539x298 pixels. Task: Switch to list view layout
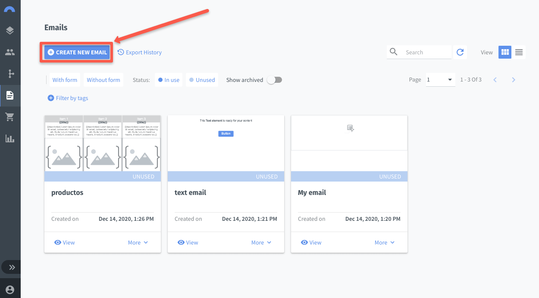click(x=519, y=52)
